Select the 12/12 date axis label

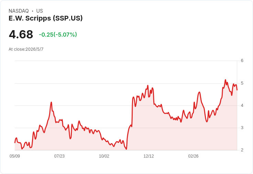148,156
